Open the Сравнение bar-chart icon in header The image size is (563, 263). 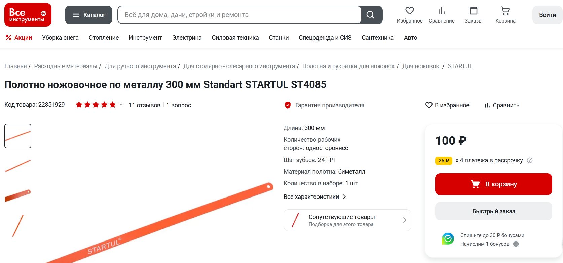pyautogui.click(x=442, y=11)
